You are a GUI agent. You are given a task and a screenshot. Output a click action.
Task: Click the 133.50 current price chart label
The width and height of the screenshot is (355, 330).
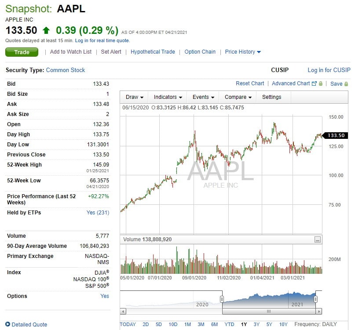coord(334,135)
